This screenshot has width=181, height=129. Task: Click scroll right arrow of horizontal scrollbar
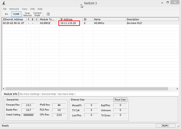point(177,89)
